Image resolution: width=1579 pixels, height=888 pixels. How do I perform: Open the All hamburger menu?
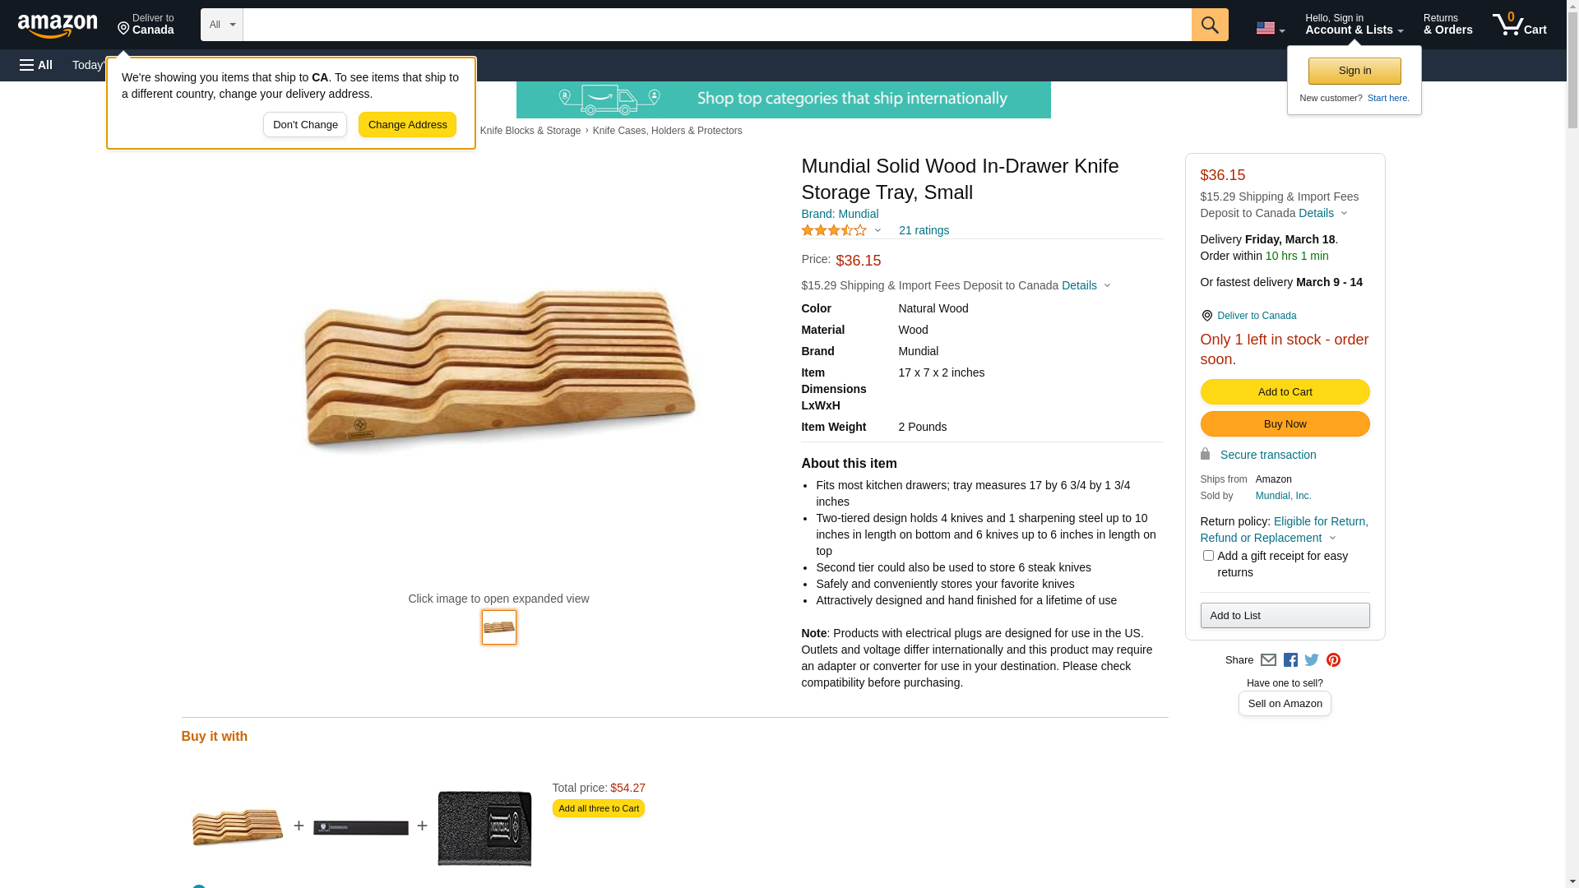tap(36, 65)
